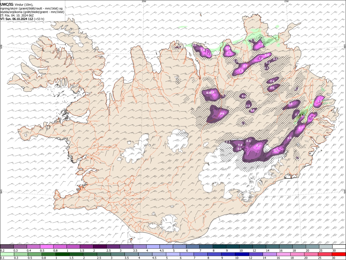346x260 pixels.
Task: Click the '15W' longitude label
Action: [x=286, y=1]
